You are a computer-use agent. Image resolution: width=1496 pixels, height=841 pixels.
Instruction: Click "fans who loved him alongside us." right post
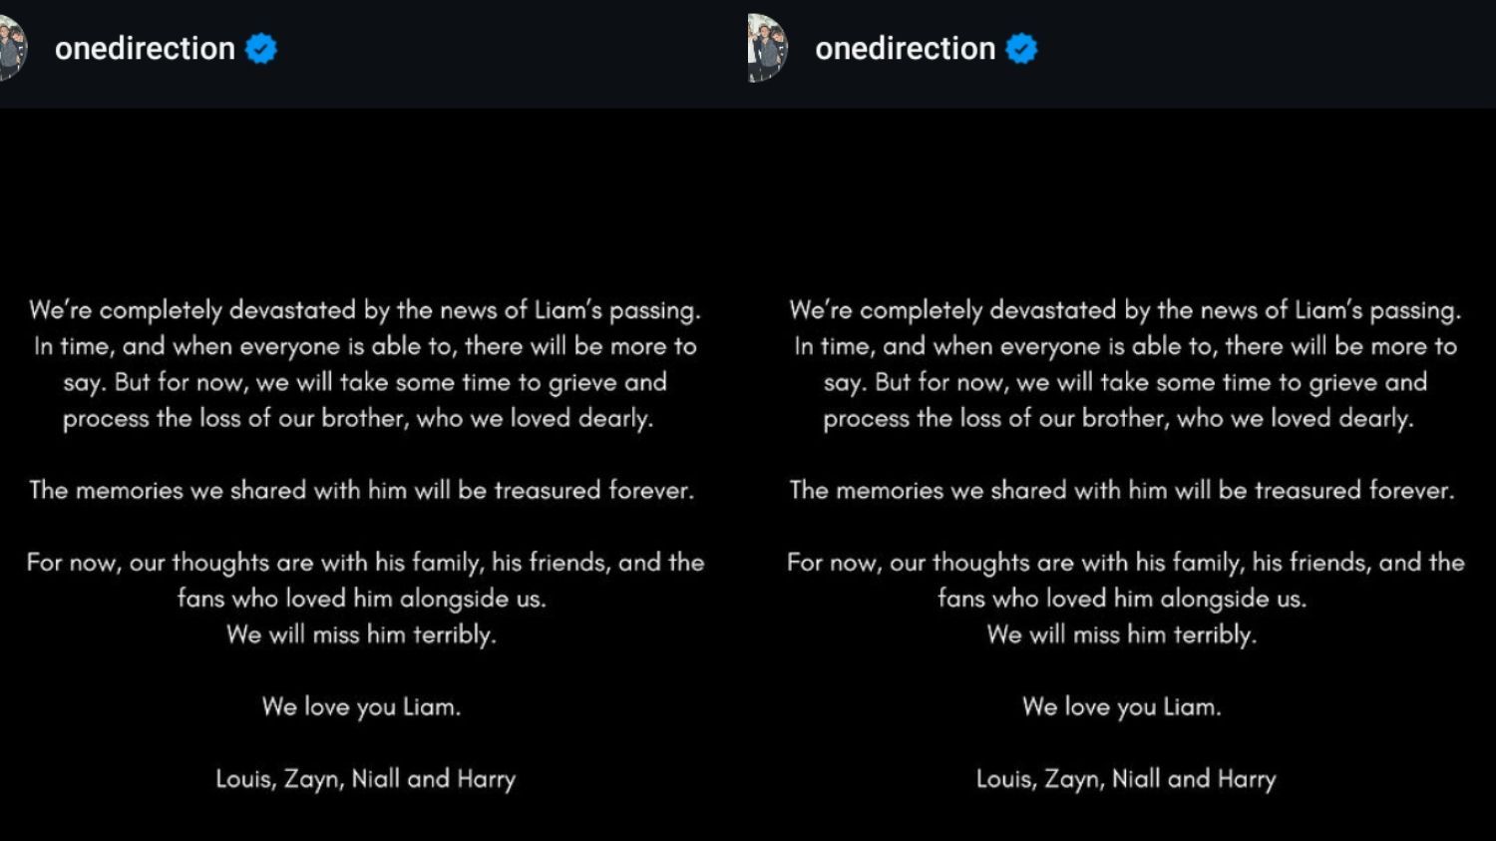[x=1121, y=599]
